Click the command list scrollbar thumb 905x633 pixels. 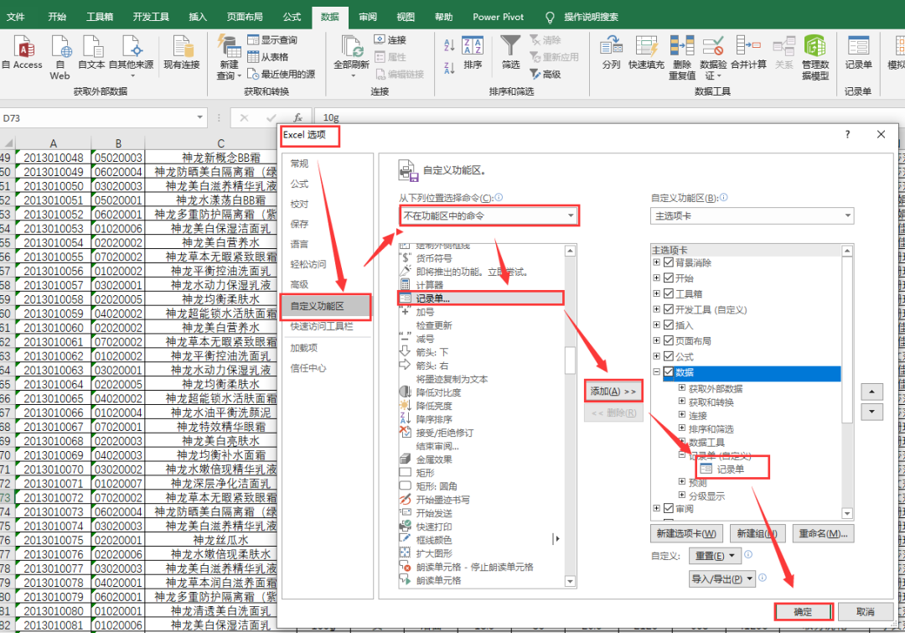pos(570,361)
